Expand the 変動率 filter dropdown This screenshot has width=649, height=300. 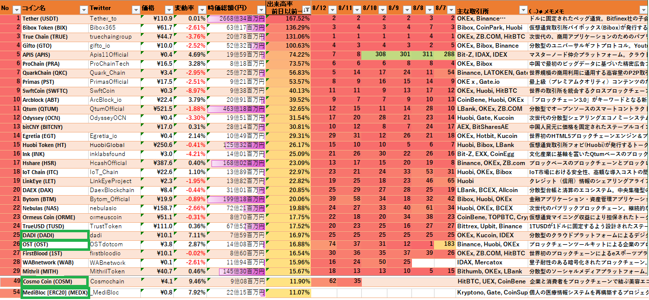click(201, 9)
